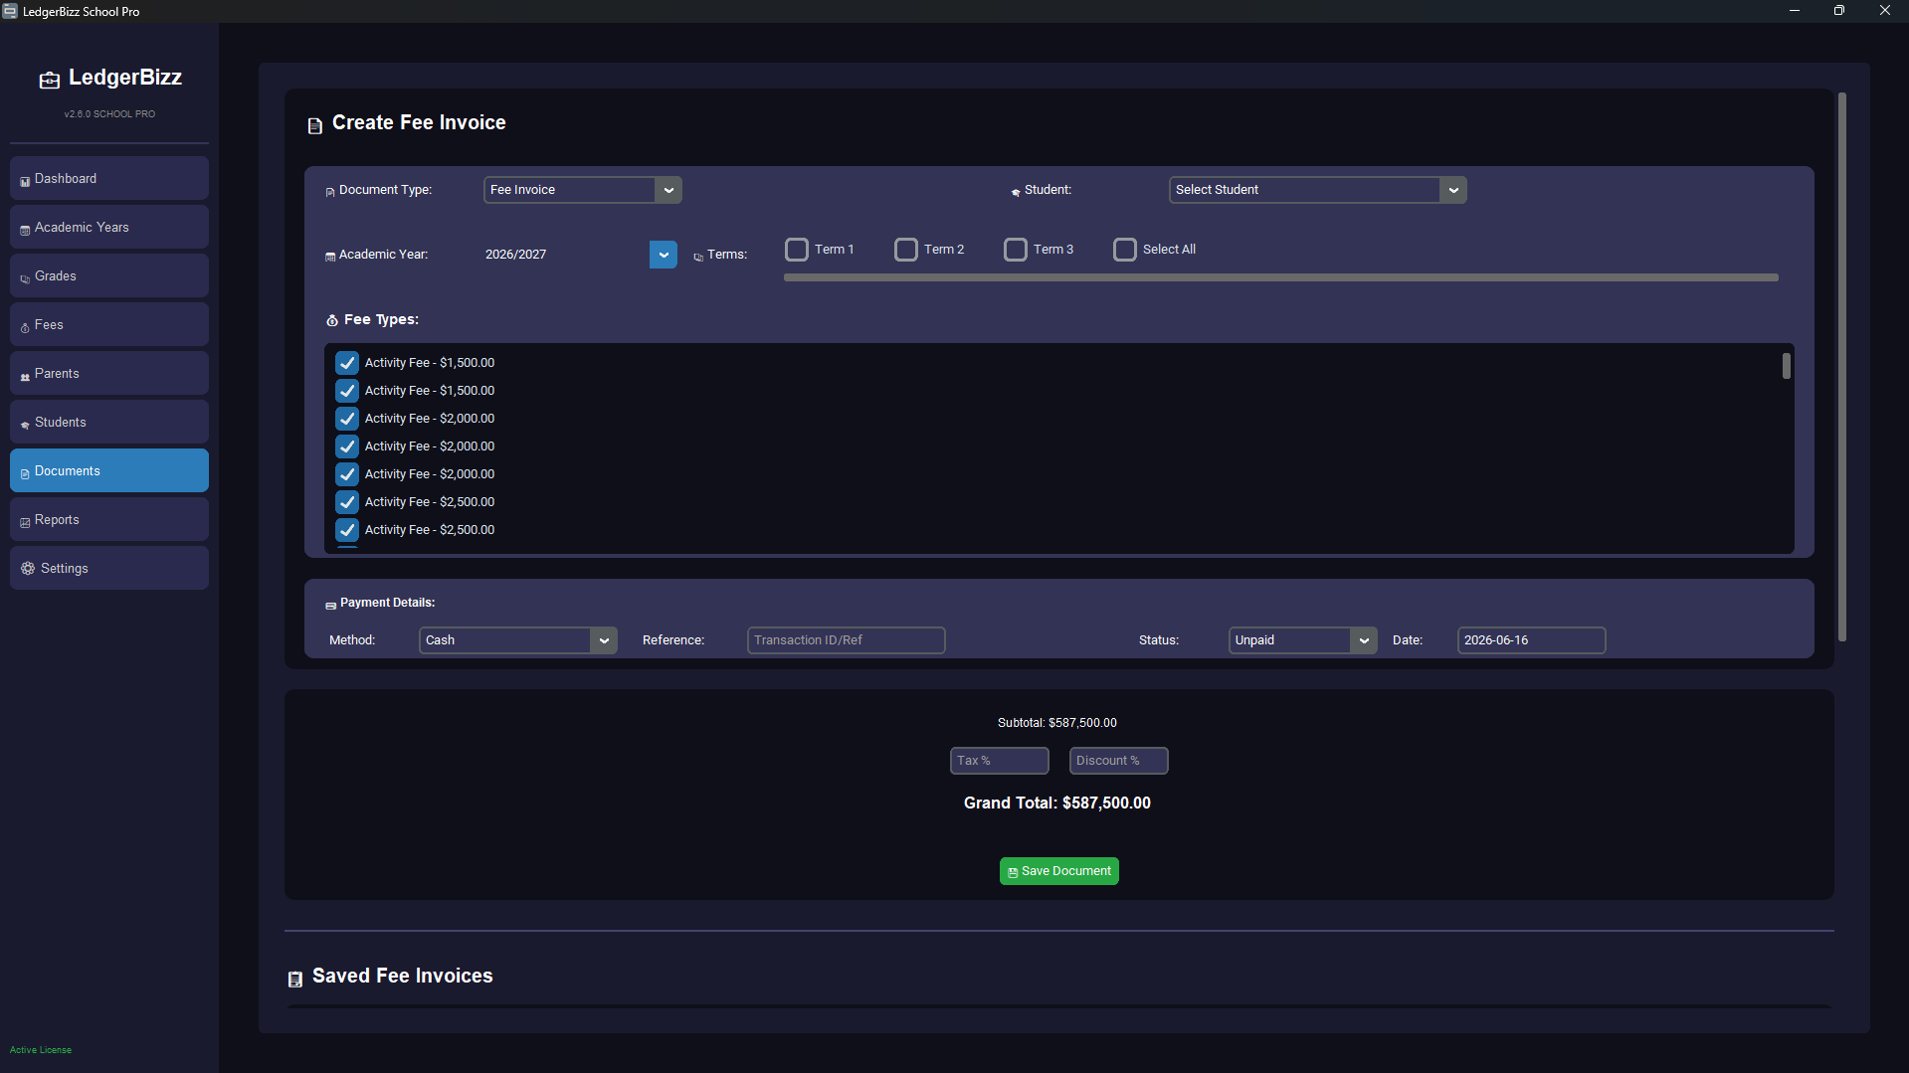Open the Grades section
1909x1073 pixels.
click(x=109, y=275)
